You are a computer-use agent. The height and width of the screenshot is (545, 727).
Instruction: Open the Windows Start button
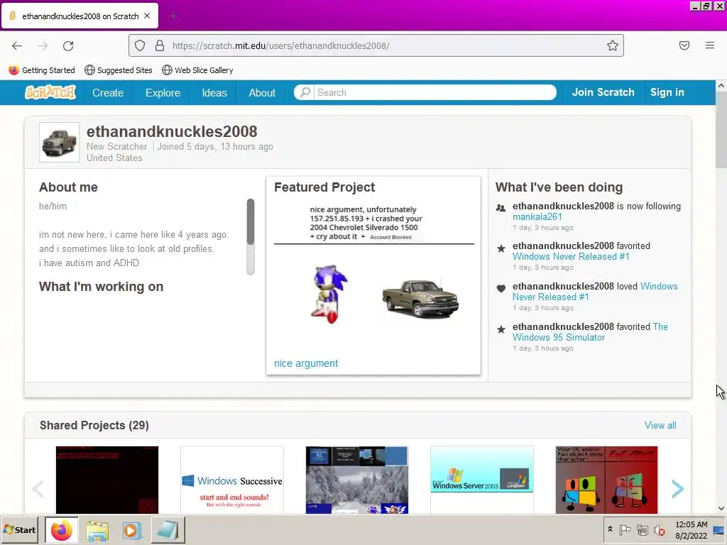point(20,529)
